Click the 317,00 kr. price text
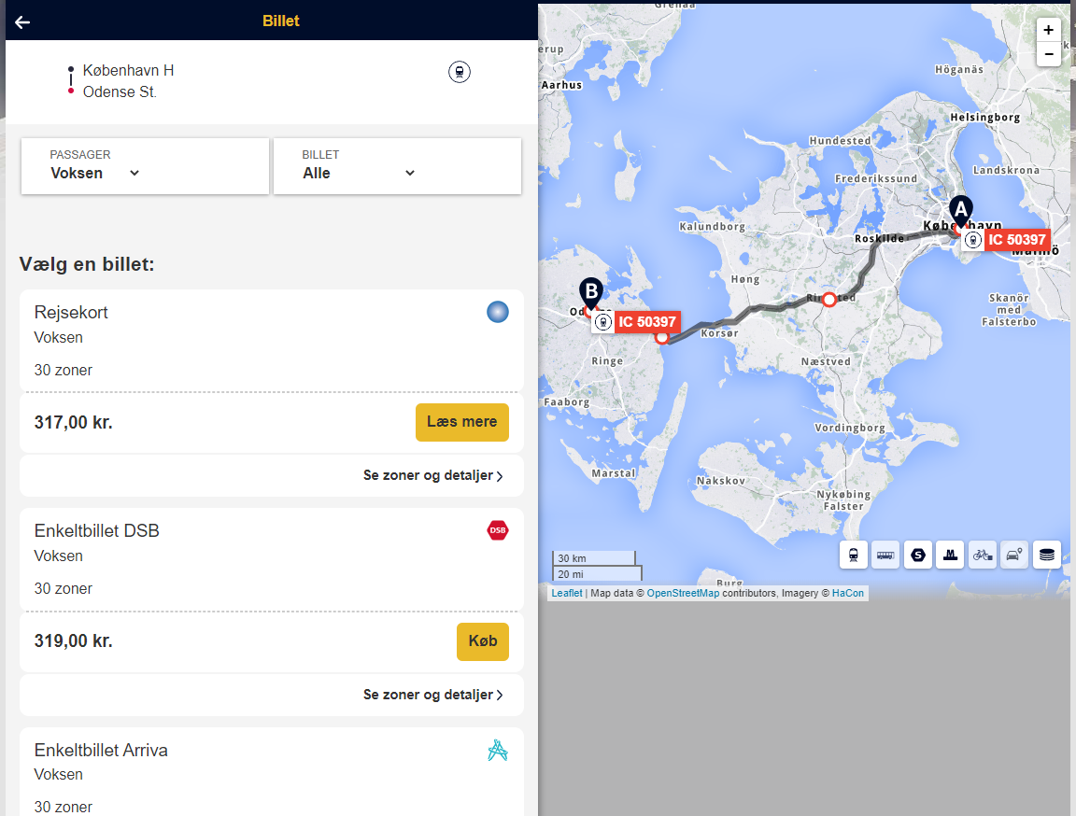 pos(74,422)
